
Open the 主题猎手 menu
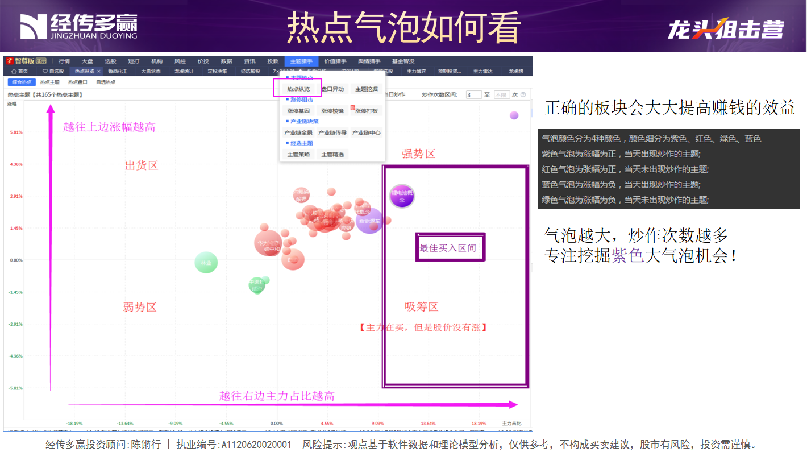pyautogui.click(x=301, y=61)
